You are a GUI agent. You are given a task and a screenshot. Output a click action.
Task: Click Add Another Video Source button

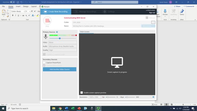[x=59, y=69]
